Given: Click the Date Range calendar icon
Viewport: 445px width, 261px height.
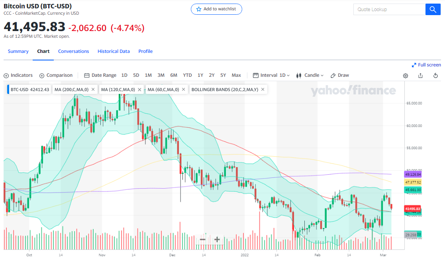Looking at the screenshot, I should [x=87, y=75].
